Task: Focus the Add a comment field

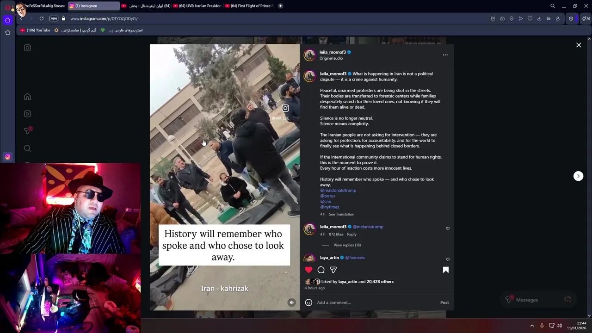Action: coord(376,302)
